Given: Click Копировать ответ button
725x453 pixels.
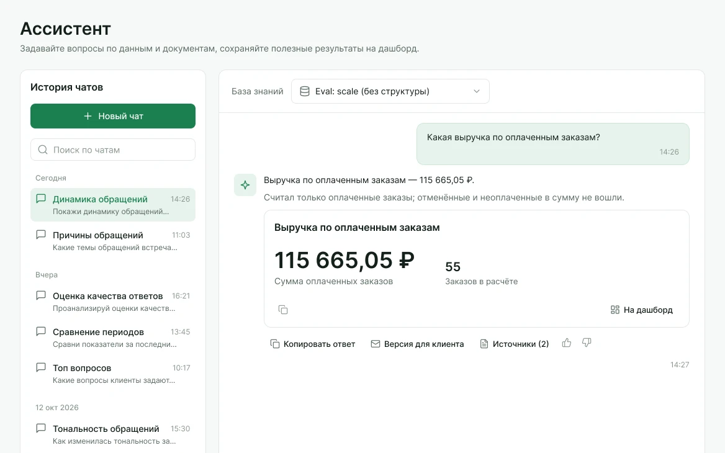Looking at the screenshot, I should 313,344.
